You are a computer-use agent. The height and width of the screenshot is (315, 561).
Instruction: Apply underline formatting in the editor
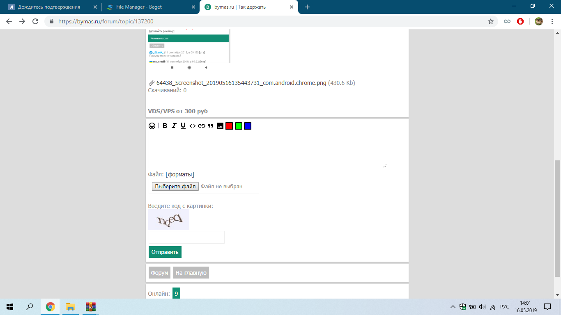click(x=183, y=126)
